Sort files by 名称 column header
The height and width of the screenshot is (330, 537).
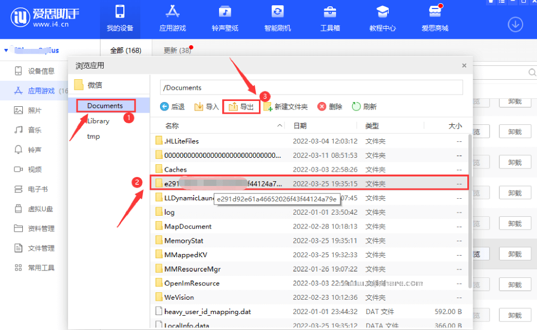(x=172, y=126)
